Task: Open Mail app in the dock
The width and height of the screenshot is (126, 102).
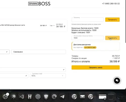Action: pos(82,96)
